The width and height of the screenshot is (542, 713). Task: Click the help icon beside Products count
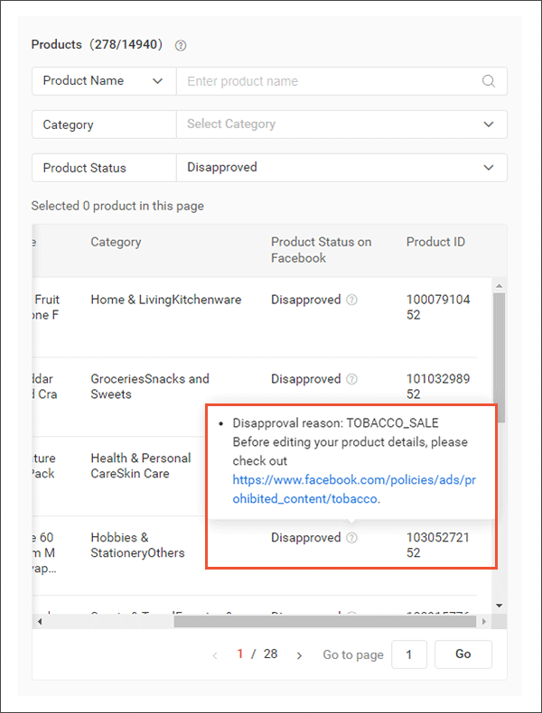coord(181,45)
